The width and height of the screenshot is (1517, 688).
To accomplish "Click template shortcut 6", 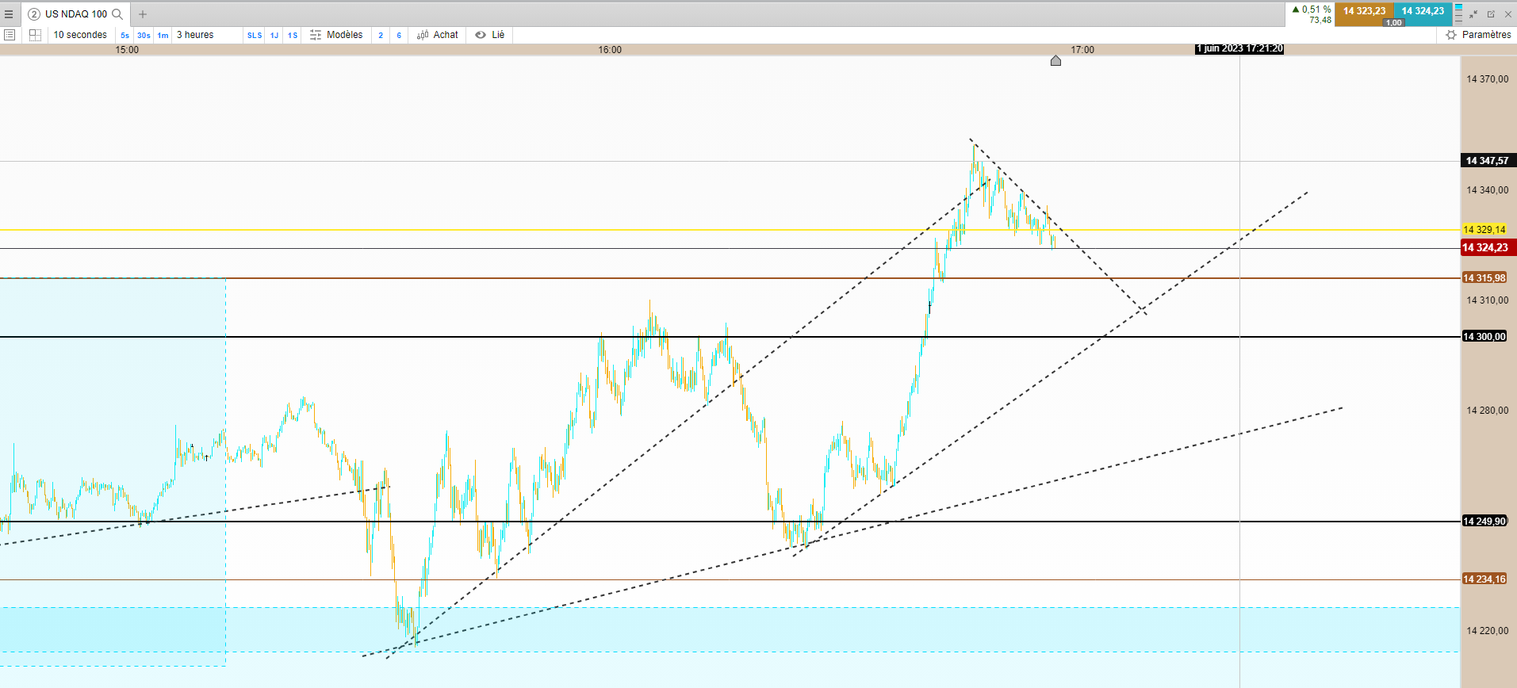I will click(399, 35).
